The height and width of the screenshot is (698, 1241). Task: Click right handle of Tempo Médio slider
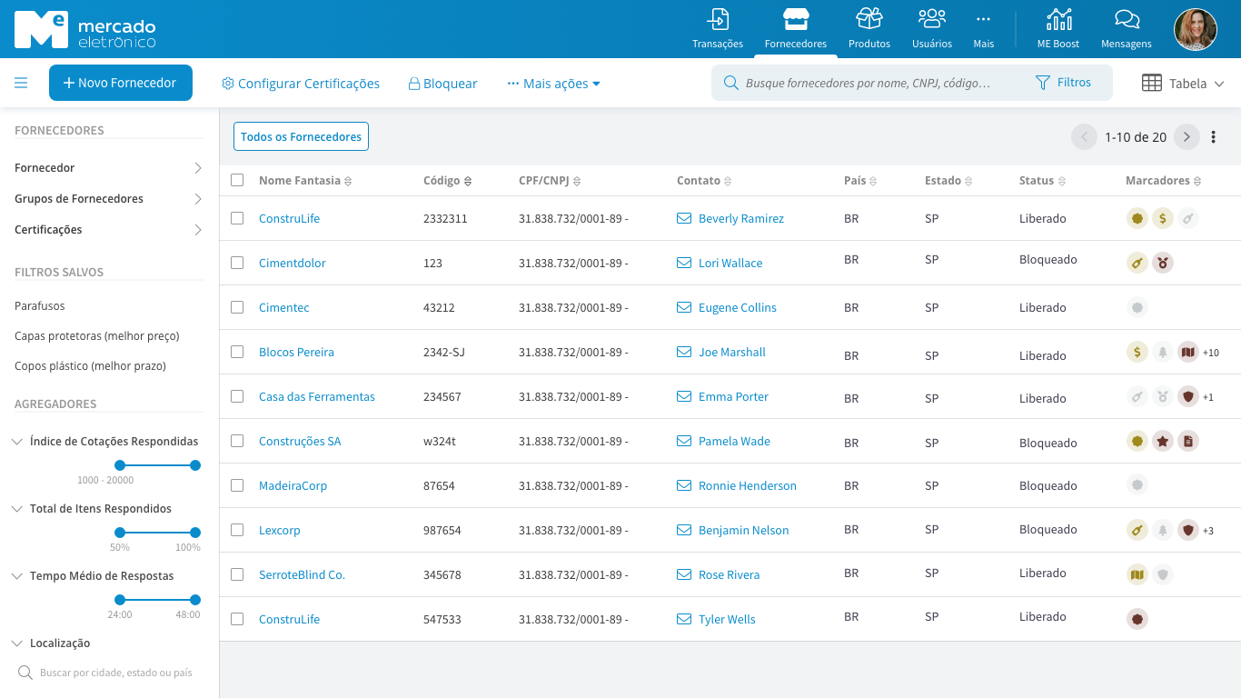tap(195, 600)
